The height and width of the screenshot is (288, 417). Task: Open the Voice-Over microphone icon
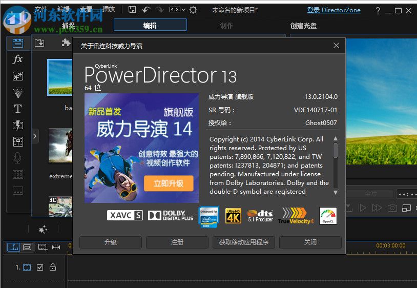[x=17, y=158]
